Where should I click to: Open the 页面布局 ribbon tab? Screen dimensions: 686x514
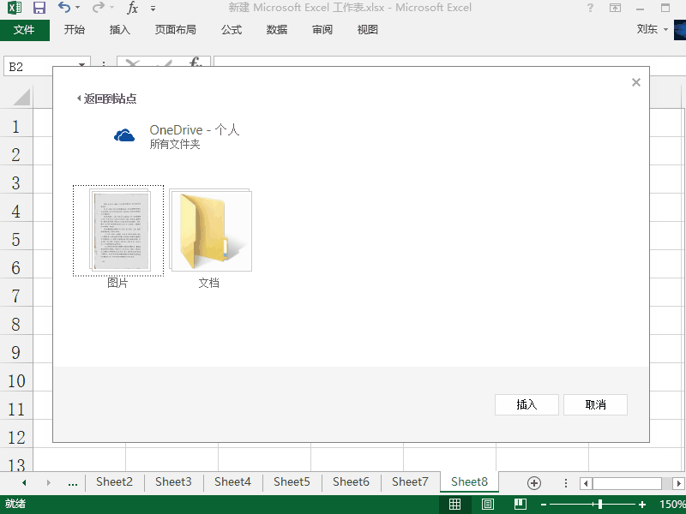[x=176, y=30]
